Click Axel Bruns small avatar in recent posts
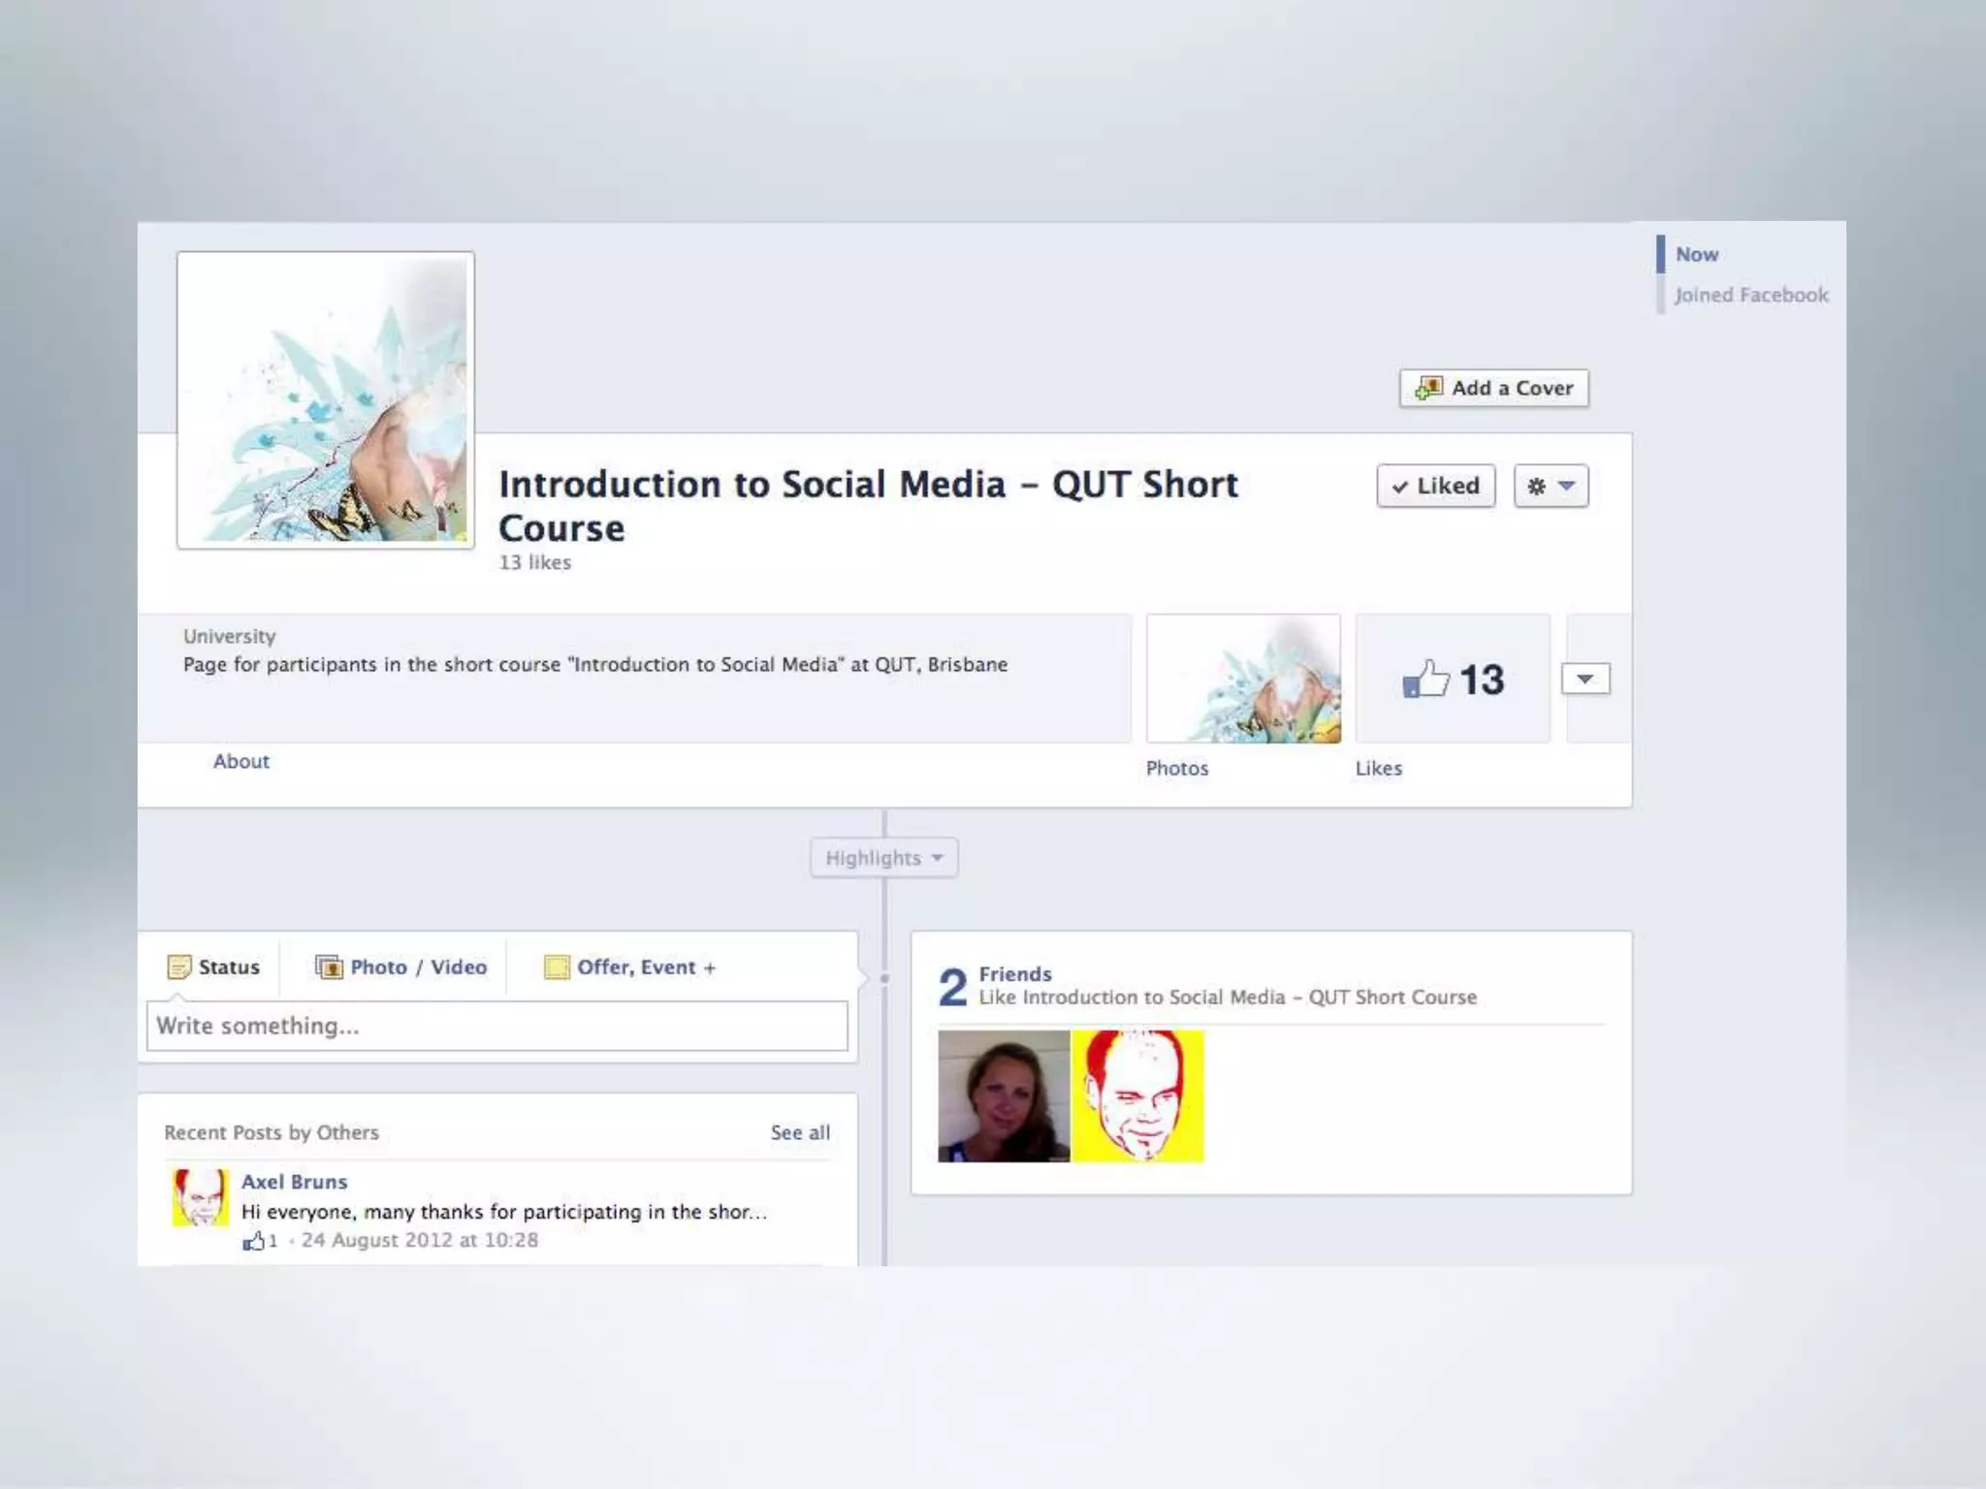This screenshot has width=1986, height=1489. (201, 1198)
